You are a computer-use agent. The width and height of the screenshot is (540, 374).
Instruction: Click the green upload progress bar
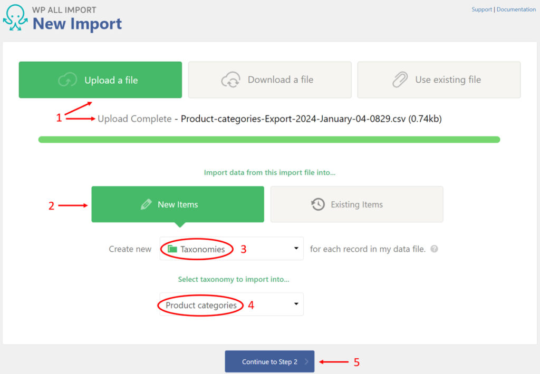point(269,140)
